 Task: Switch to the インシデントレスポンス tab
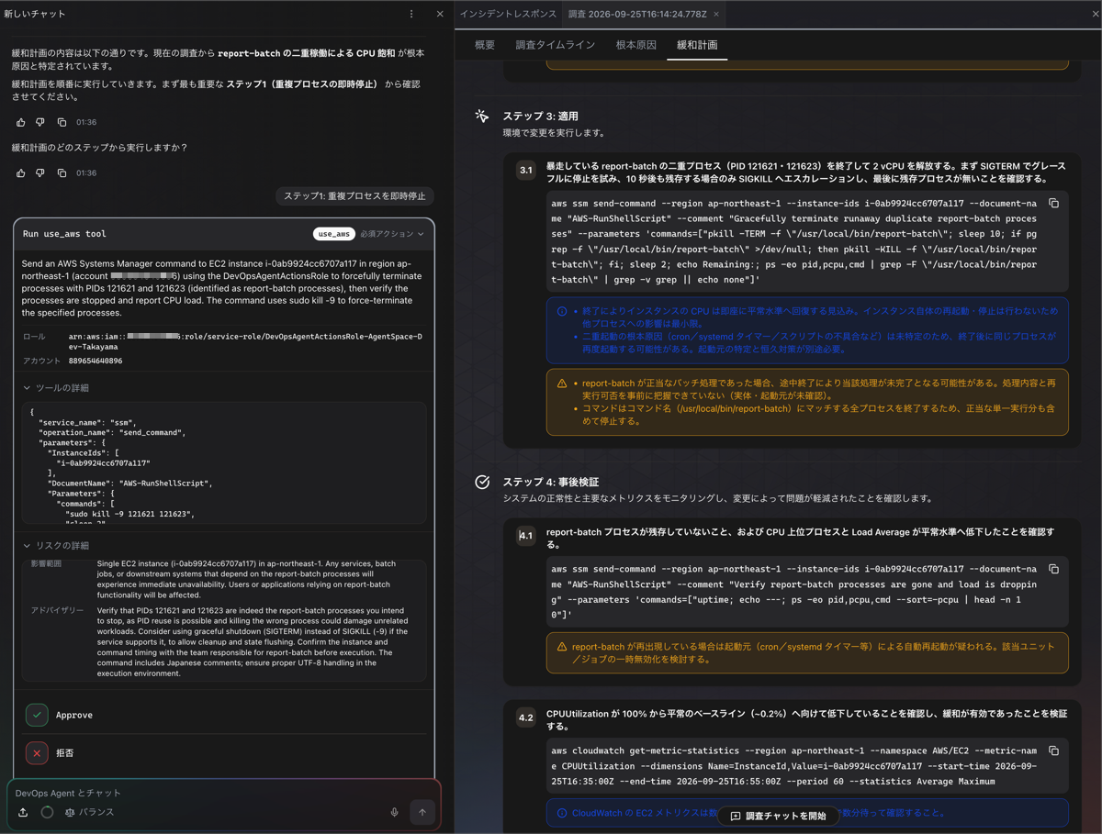[508, 14]
